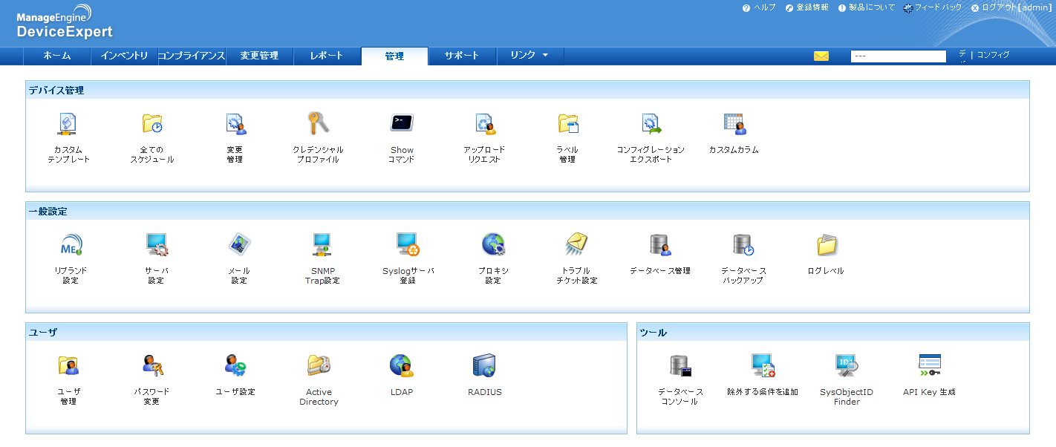Go to the レポート tab
This screenshot has height=447, width=1056.
[x=327, y=56]
